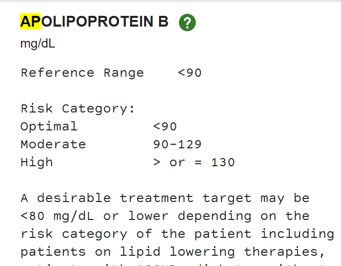Click the Risk Category: label
Viewport: 341px width, 266px height.
(x=78, y=108)
